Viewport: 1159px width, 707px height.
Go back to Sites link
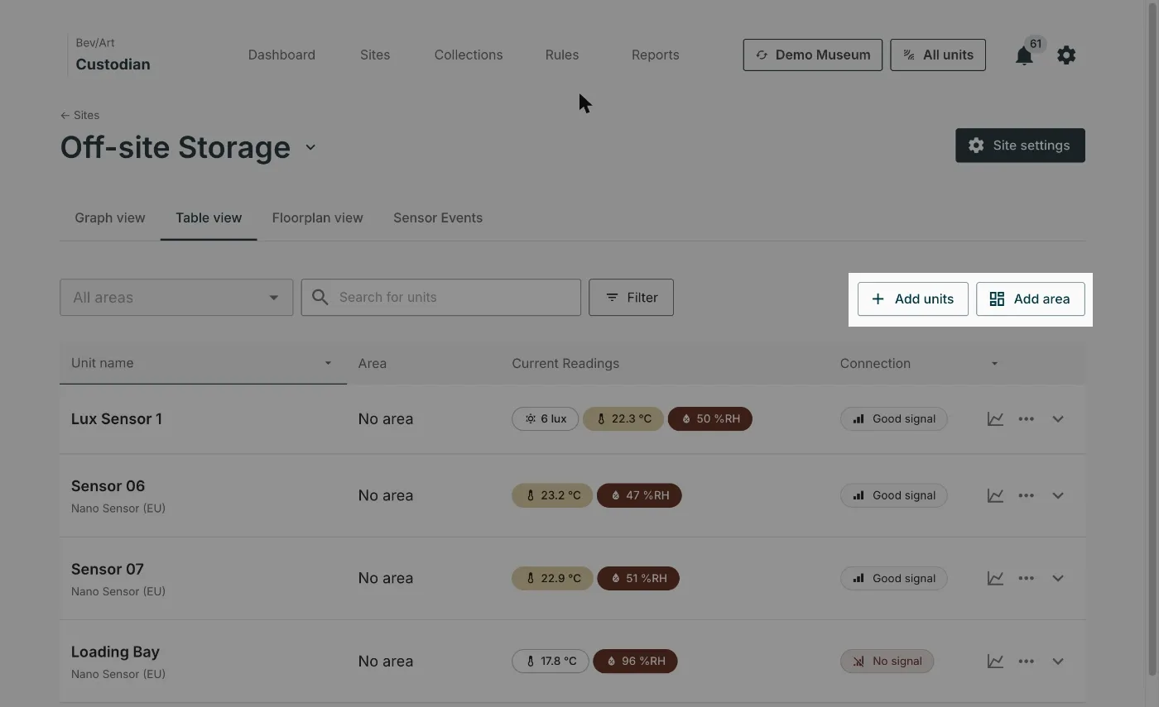pyautogui.click(x=79, y=116)
